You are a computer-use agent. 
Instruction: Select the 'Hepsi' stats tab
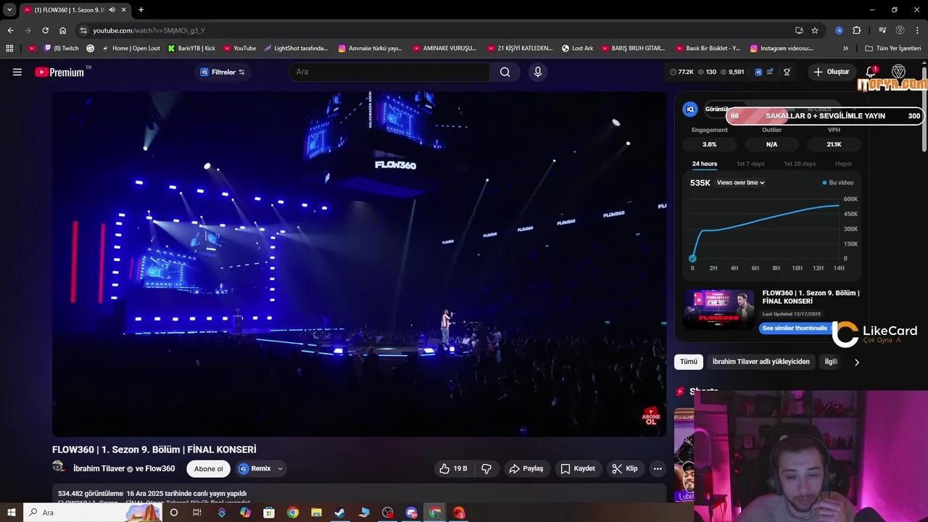[843, 164]
